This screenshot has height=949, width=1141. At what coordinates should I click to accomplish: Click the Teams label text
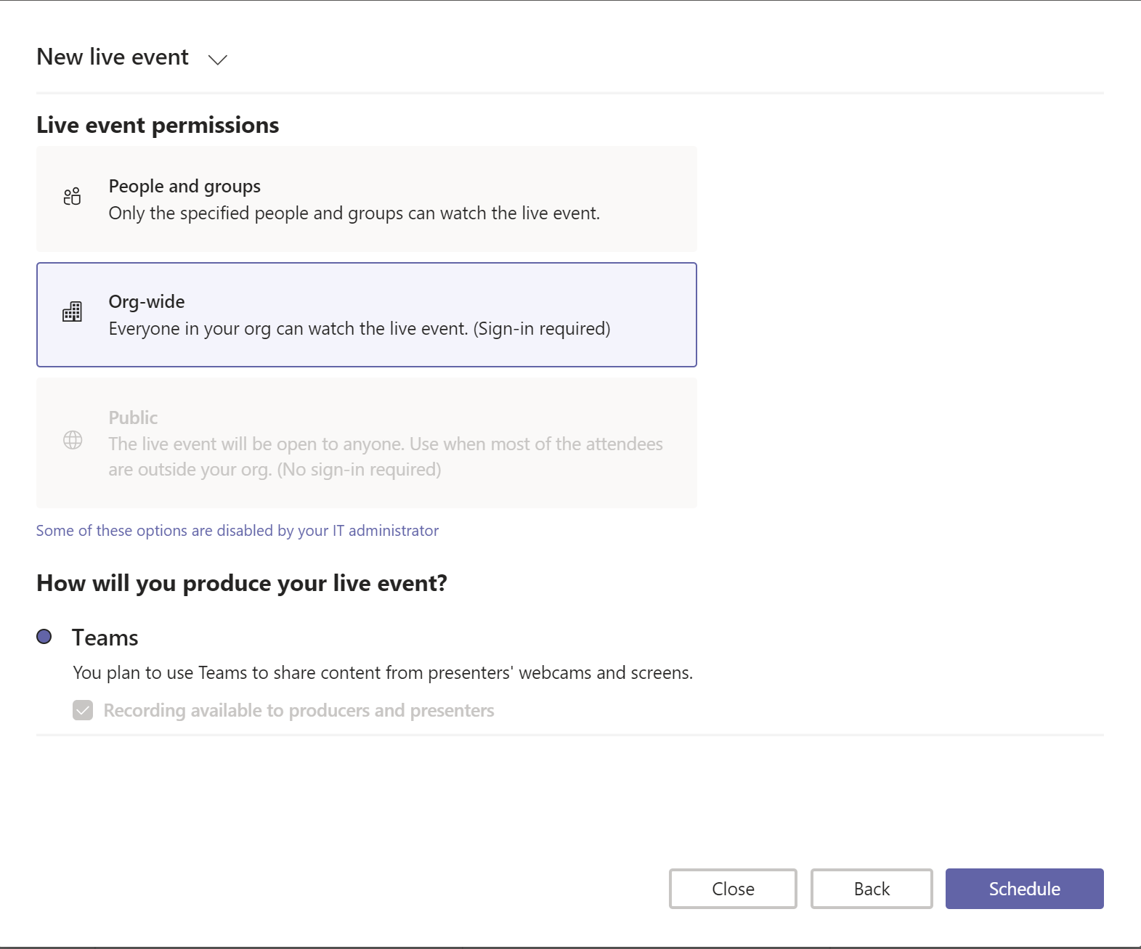tap(105, 638)
